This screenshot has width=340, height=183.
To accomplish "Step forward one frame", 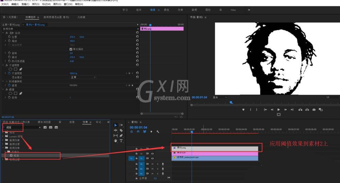I will tap(285, 110).
